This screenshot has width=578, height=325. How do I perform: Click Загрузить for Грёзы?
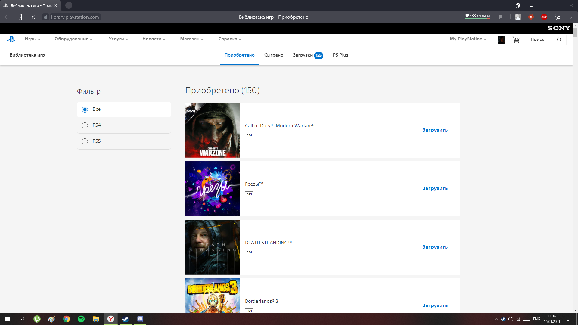[435, 188]
